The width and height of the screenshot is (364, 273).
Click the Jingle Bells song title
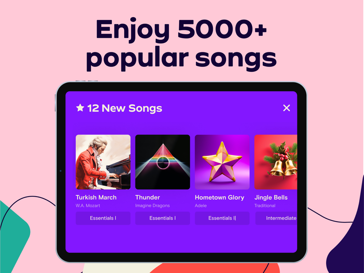[271, 198]
